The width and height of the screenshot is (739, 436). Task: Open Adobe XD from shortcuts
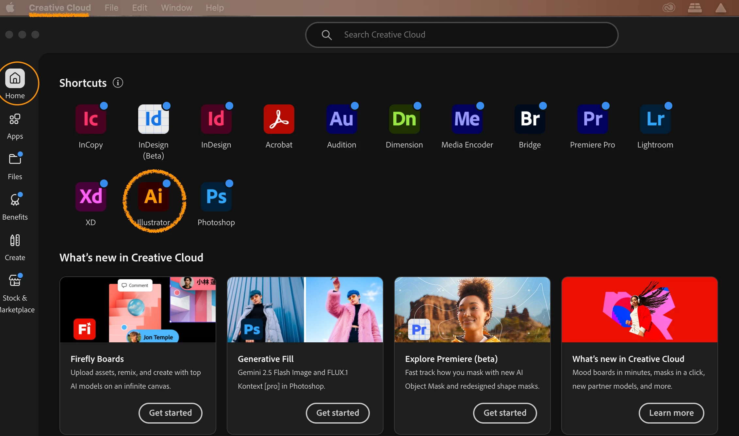pyautogui.click(x=90, y=196)
